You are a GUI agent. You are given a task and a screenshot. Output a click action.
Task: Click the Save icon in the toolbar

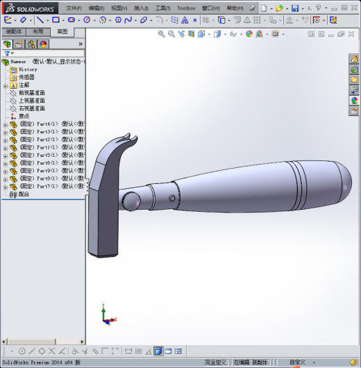click(295, 8)
